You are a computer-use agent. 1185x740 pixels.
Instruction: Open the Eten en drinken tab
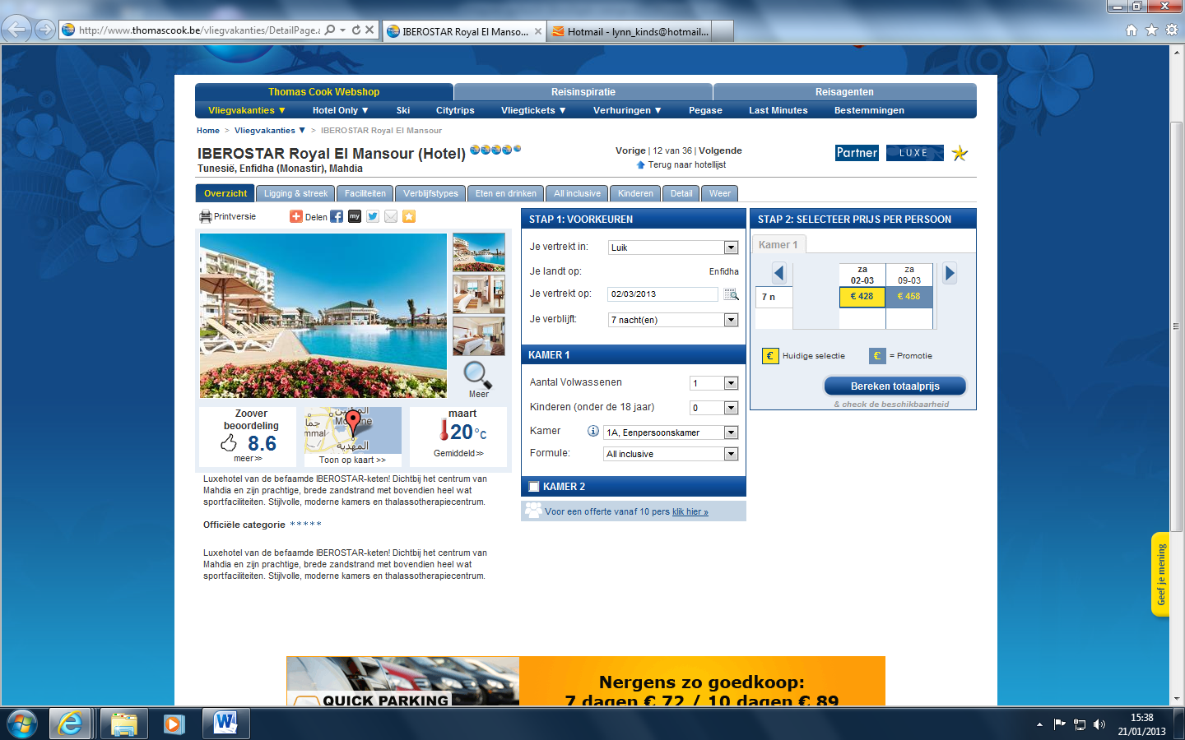pos(506,193)
